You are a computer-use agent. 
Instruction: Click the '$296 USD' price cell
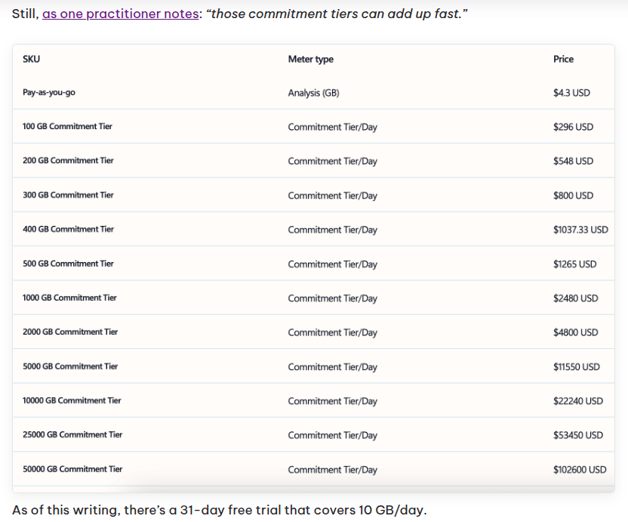click(x=573, y=127)
